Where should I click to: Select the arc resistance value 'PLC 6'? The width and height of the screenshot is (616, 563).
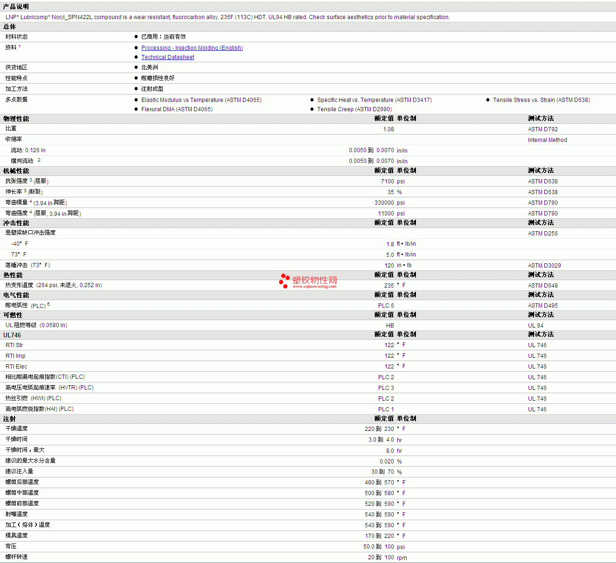[x=386, y=306]
